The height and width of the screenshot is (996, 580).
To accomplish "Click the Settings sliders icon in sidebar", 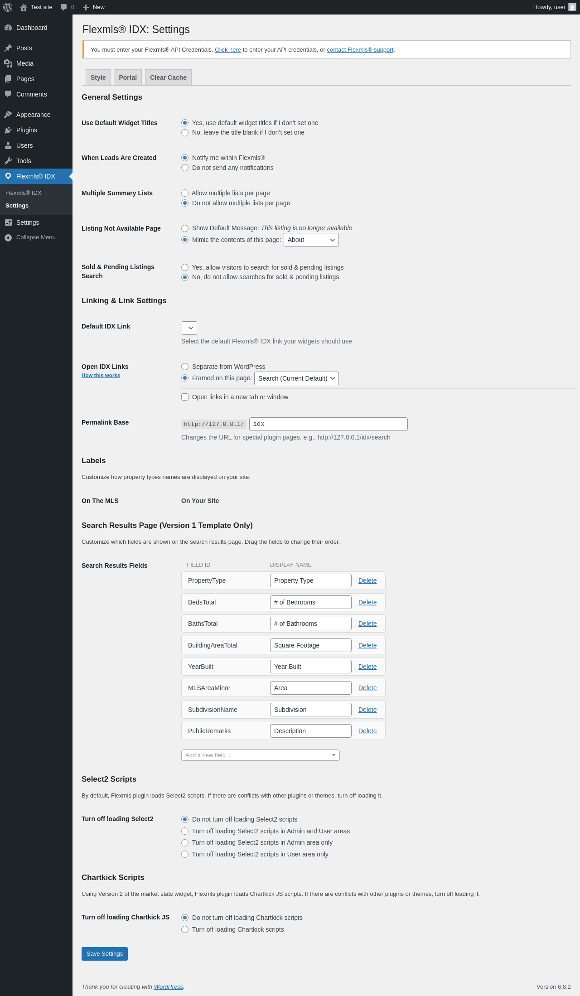I will pyautogui.click(x=8, y=222).
